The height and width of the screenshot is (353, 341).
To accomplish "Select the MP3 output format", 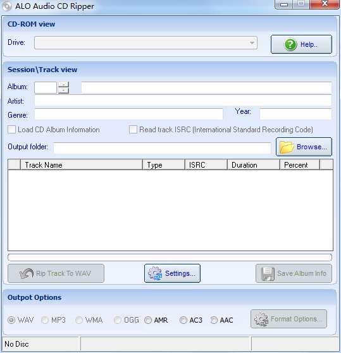I will pyautogui.click(x=45, y=320).
